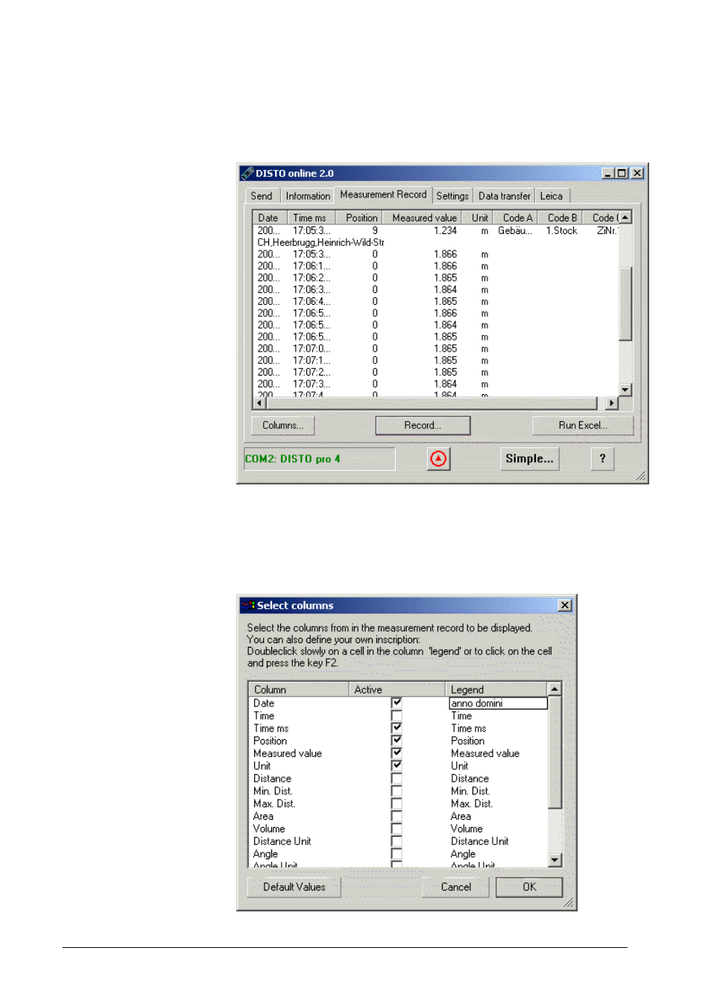Click the 'Distance Unit' legend cell
The image size is (711, 1006).
tap(479, 841)
